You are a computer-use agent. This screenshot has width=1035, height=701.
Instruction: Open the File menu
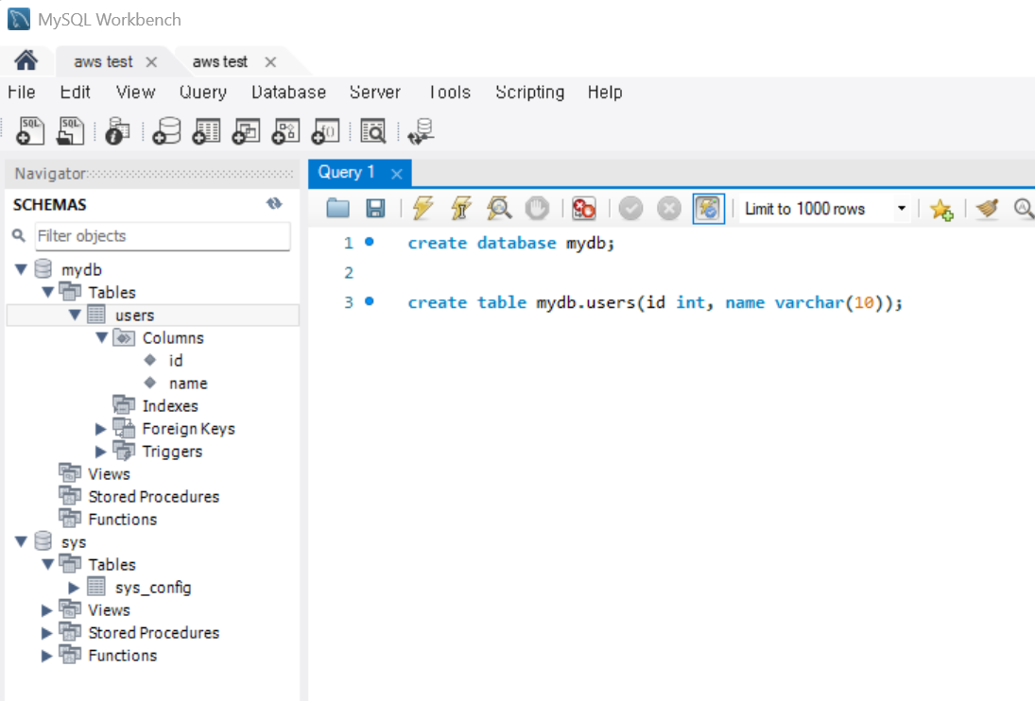pos(21,93)
